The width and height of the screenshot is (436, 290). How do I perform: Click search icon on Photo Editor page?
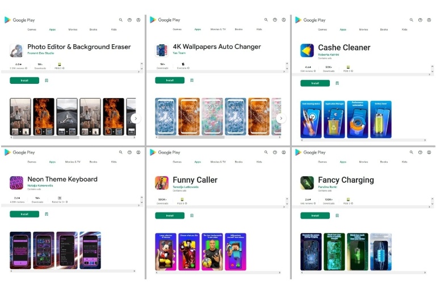[120, 20]
